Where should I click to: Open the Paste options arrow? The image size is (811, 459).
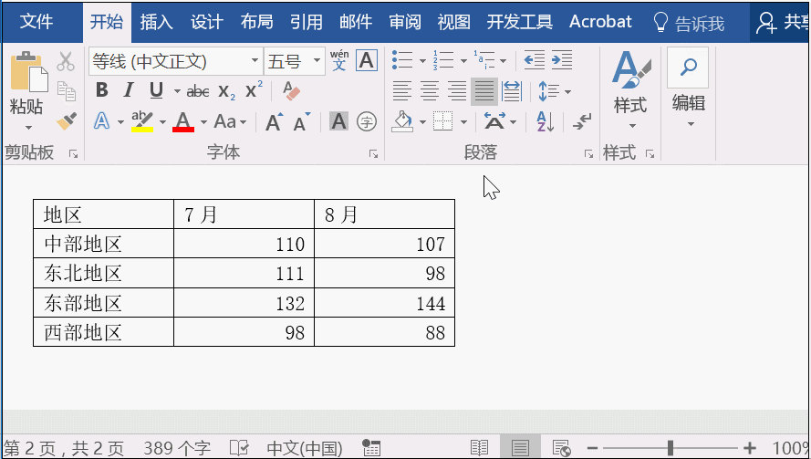[28, 128]
